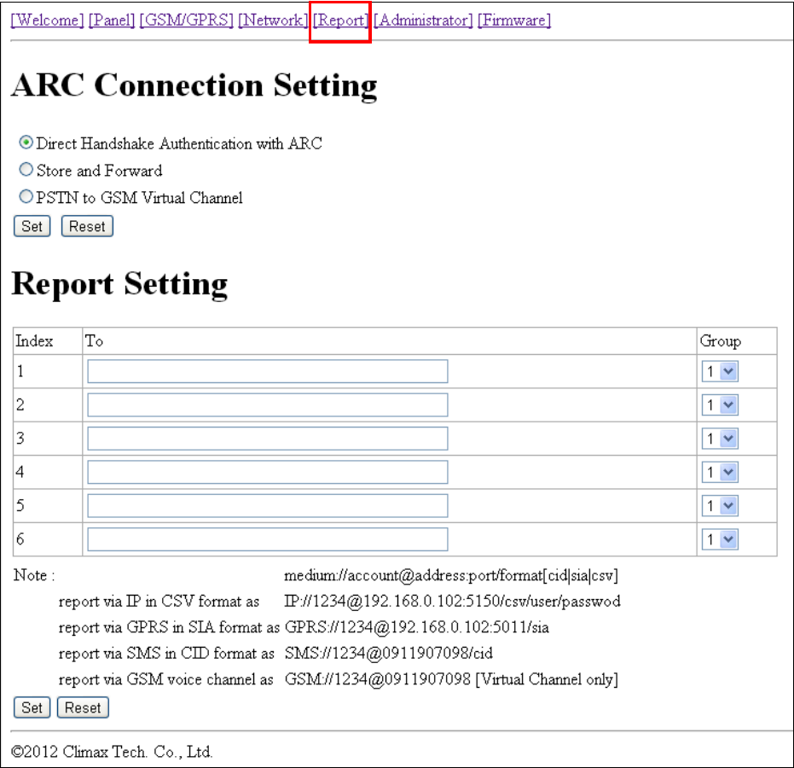Click the To field for index 4

268,472
